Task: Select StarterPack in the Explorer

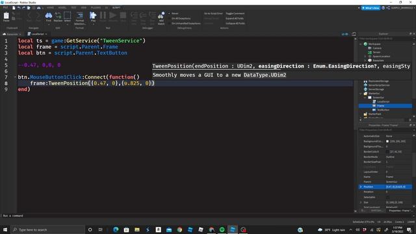Action: click(x=372, y=114)
